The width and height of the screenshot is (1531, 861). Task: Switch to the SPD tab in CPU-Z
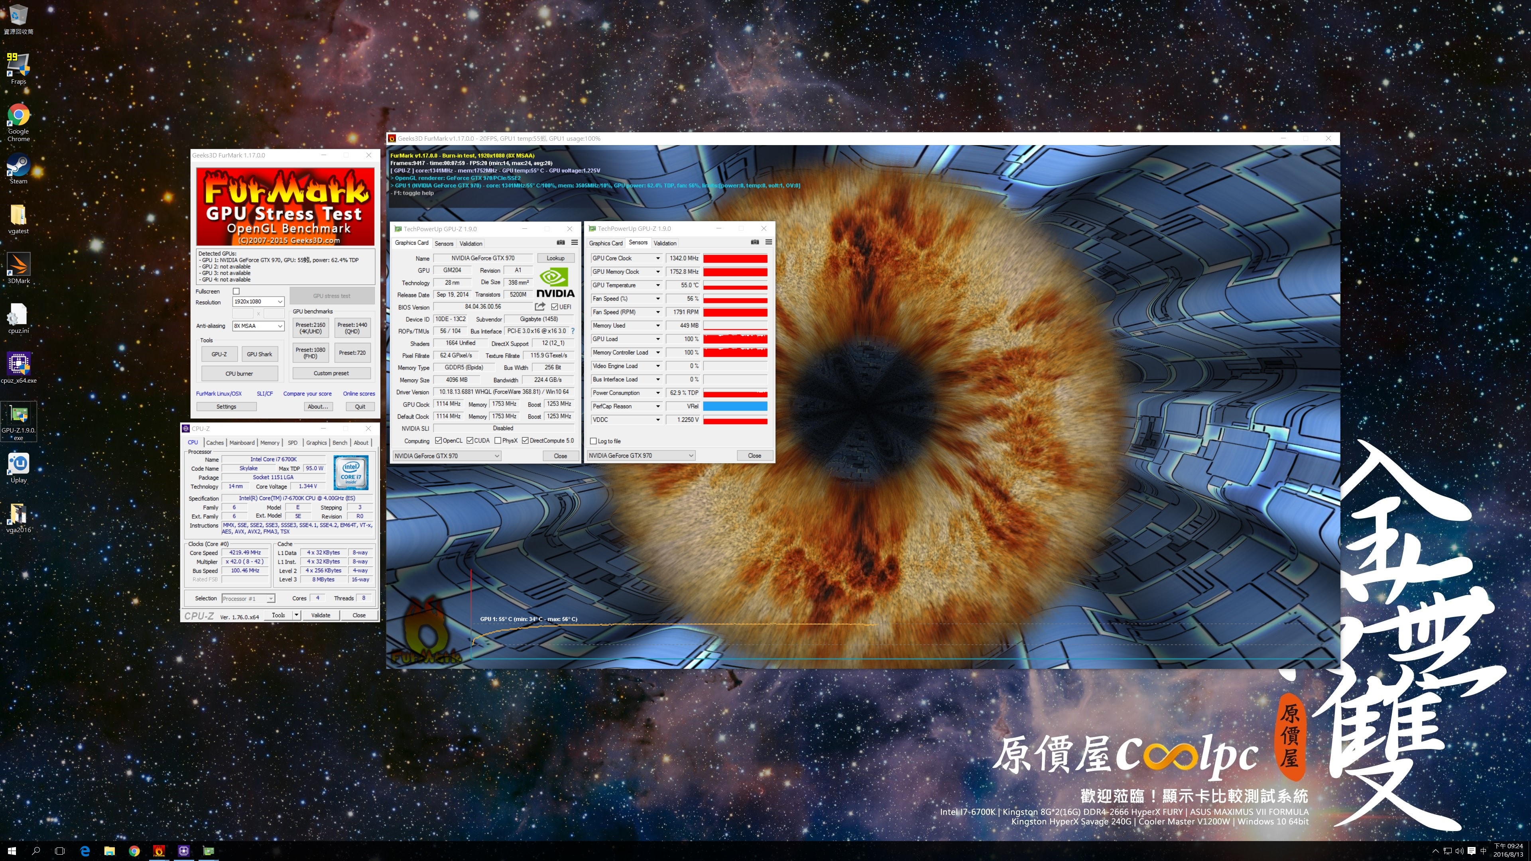[x=292, y=443]
